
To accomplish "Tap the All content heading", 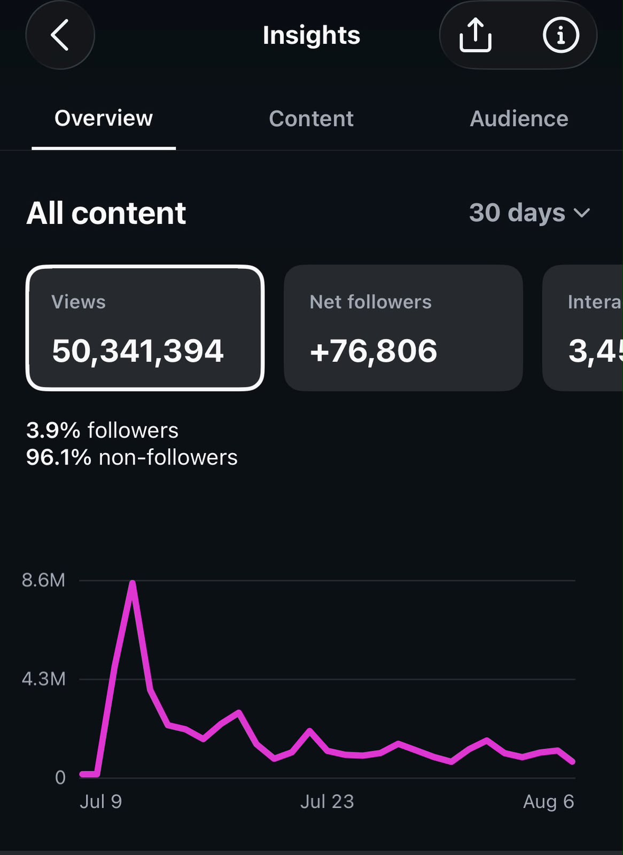I will point(106,213).
